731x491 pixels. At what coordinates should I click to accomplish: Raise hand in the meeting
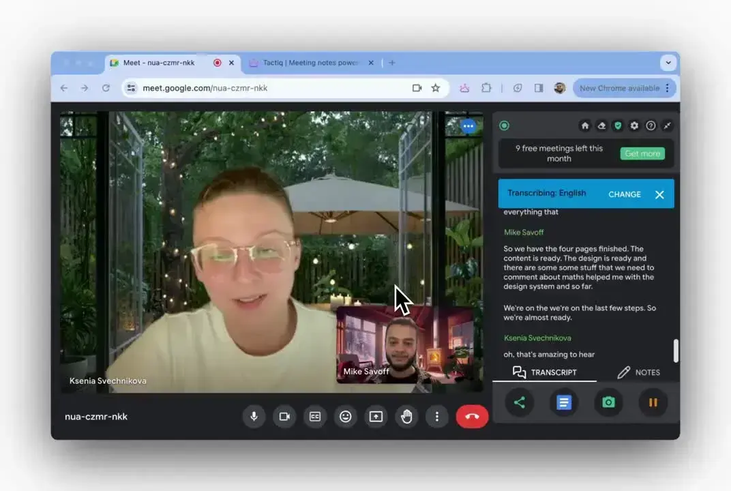[406, 416]
